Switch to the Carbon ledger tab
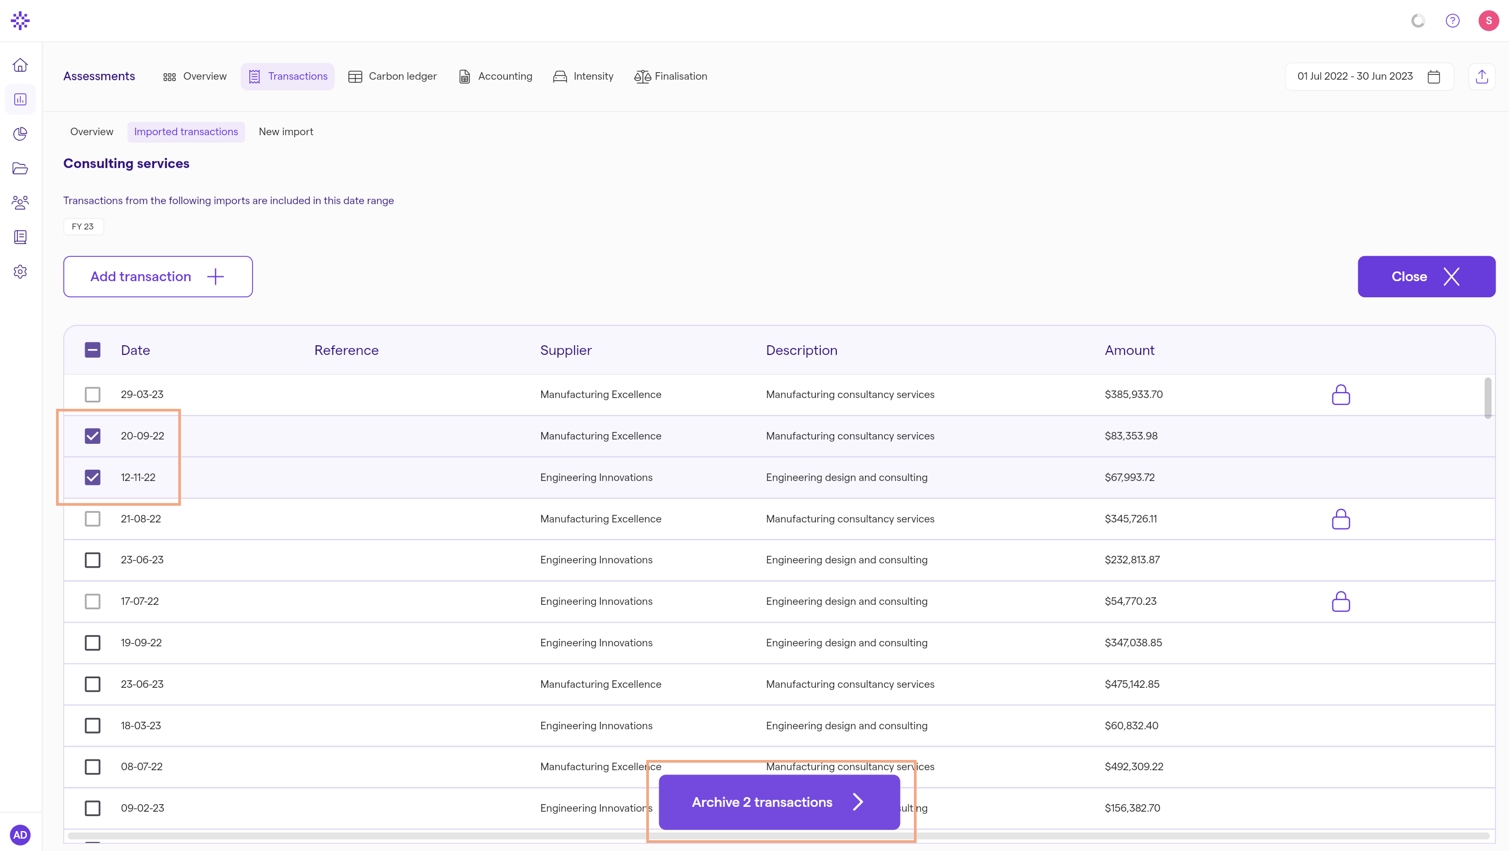 (x=393, y=76)
